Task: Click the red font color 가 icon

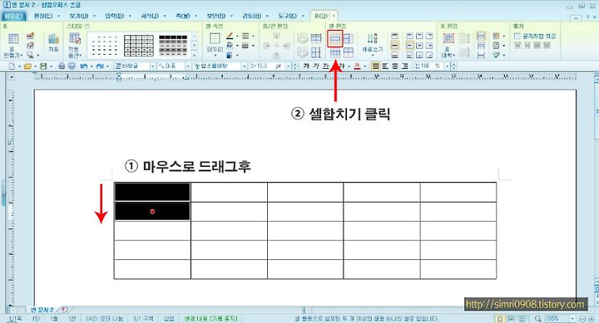Action: (357, 66)
